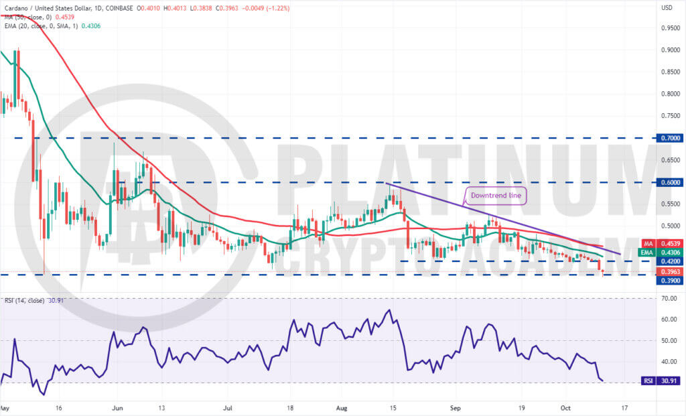Viewport: 686px width, 416px height.
Task: Click the Jun date on time axis
Action: coord(117,408)
